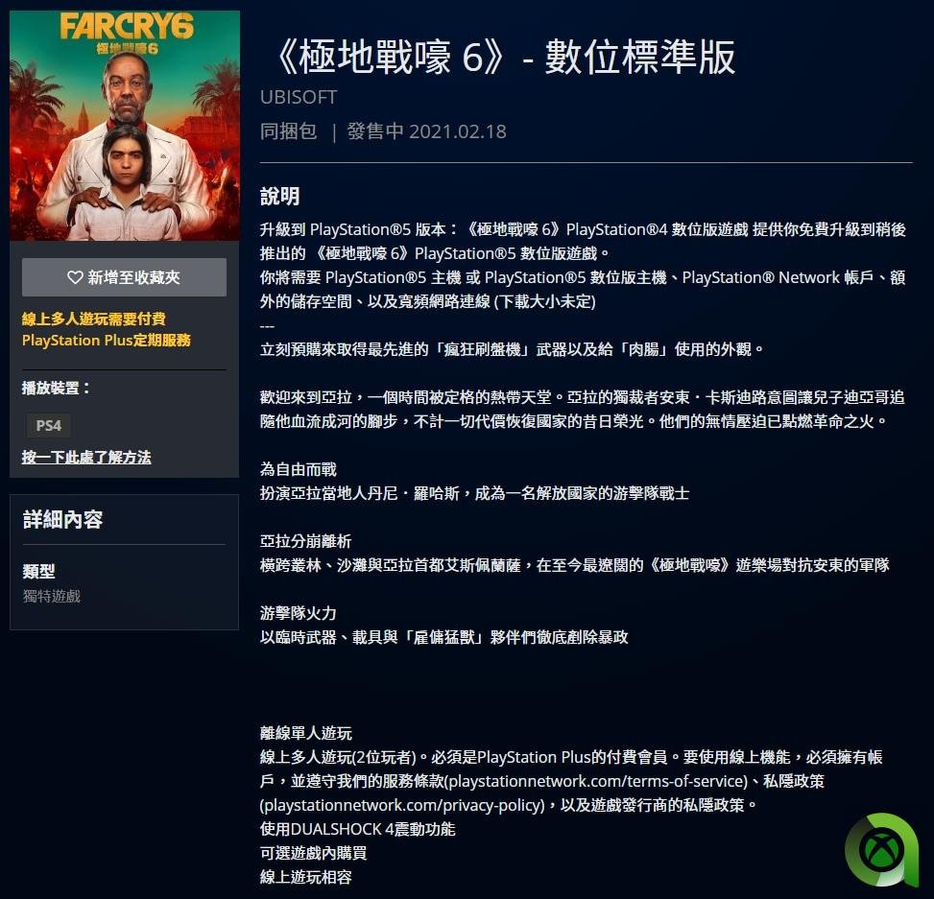
Task: Click the FARCRY6 logo on the cover art
Action: pos(127,28)
